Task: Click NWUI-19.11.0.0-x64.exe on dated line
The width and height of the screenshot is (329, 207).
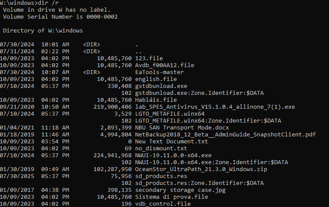Action: (x=173, y=155)
